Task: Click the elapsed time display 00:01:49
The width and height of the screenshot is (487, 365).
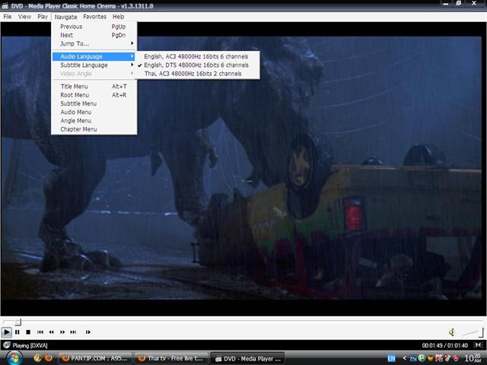Action: (432, 345)
